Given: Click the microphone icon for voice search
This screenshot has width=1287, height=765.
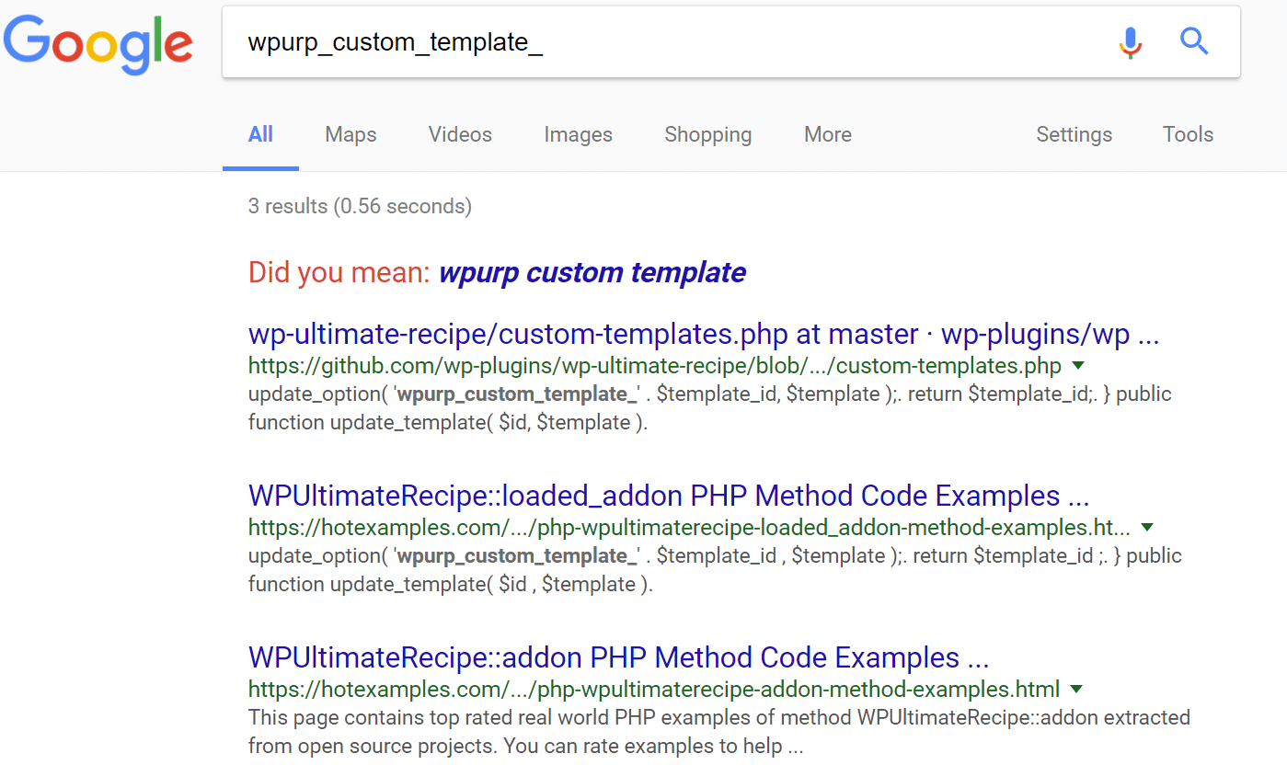Looking at the screenshot, I should pos(1130,41).
